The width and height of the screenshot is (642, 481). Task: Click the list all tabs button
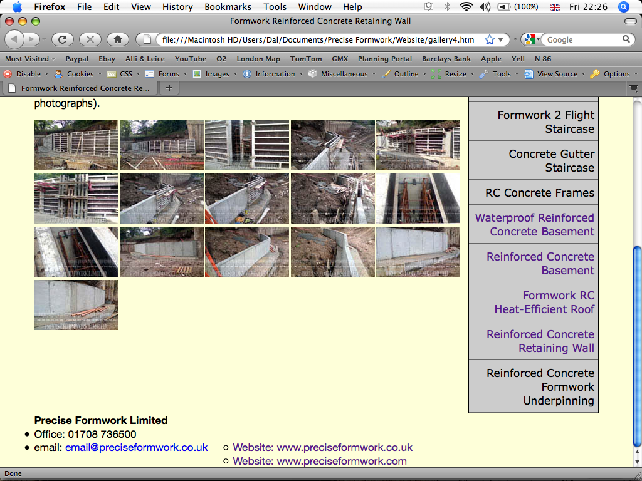tap(634, 88)
